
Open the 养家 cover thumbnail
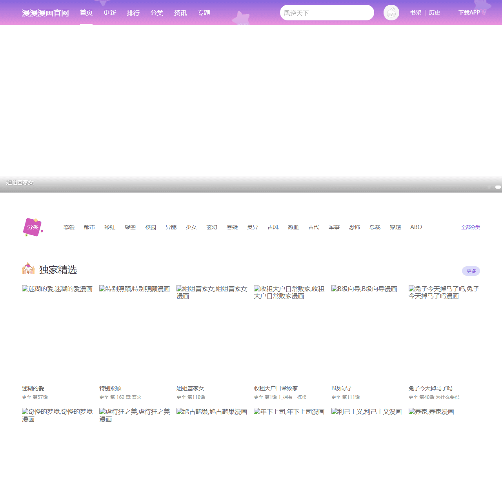(x=444, y=455)
